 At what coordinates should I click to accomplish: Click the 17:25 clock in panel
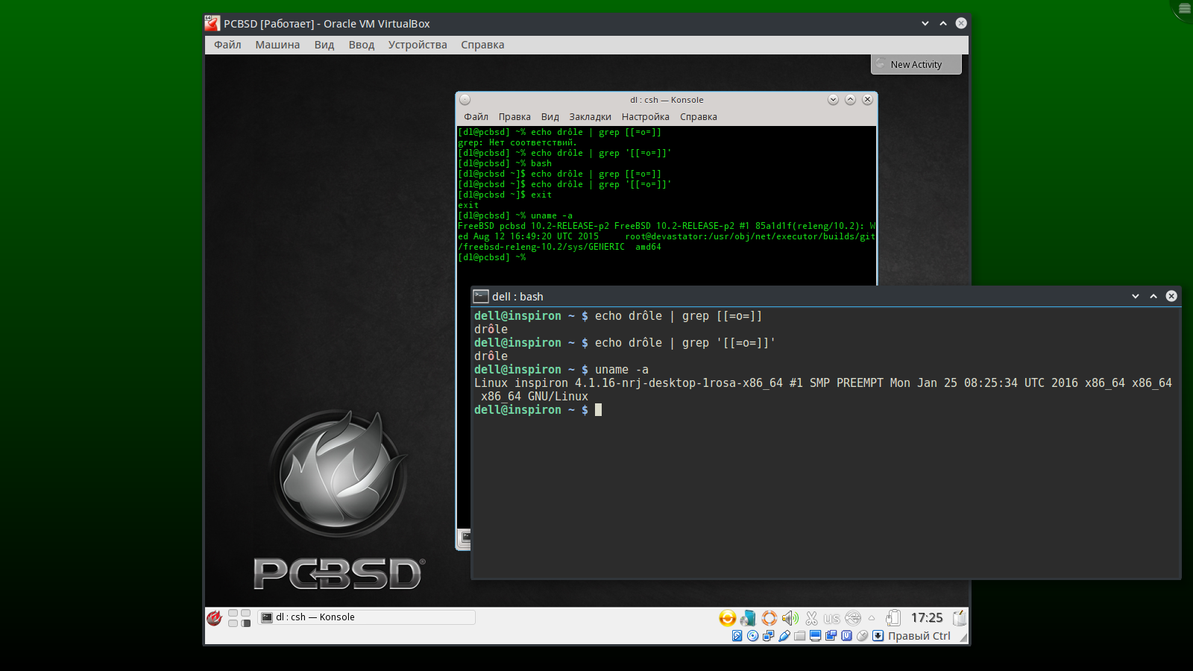[926, 618]
